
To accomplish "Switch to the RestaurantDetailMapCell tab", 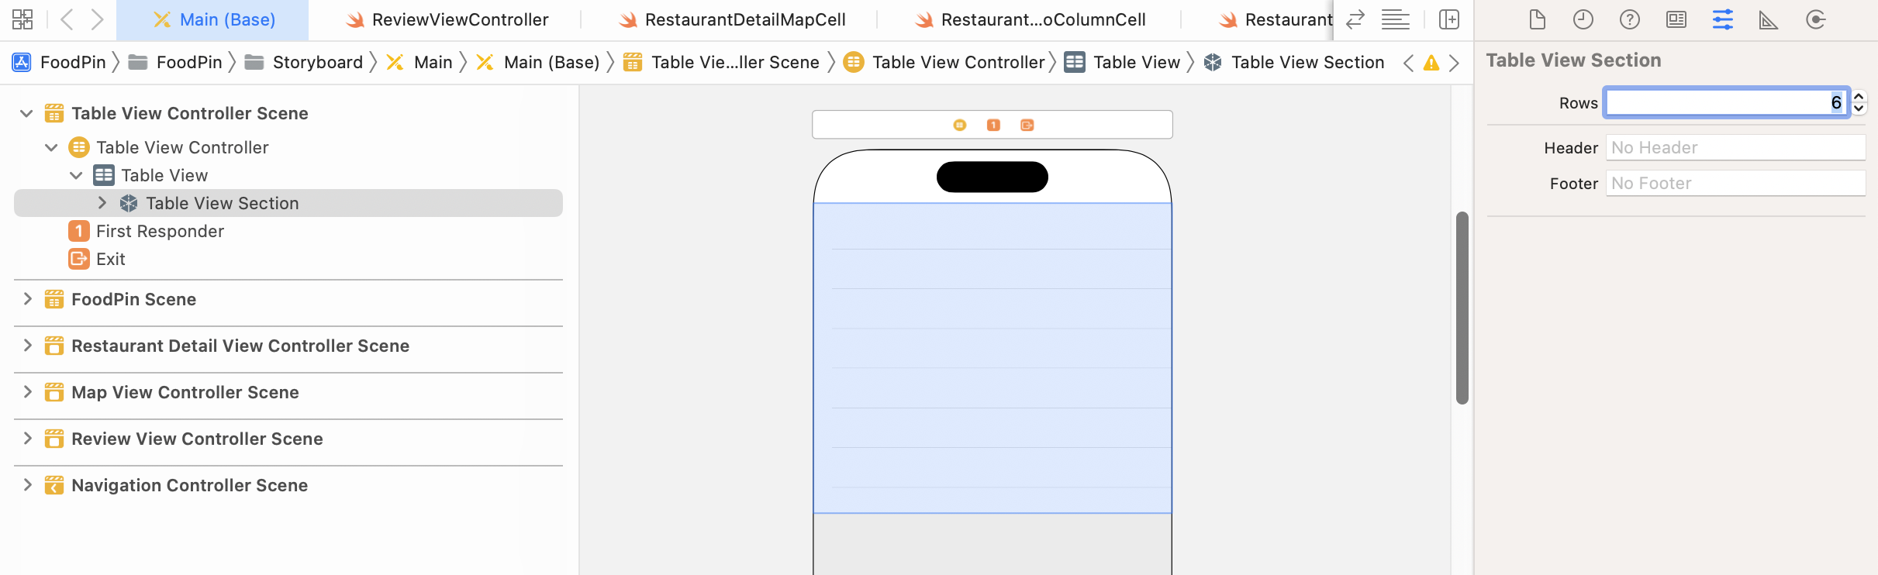I will click(x=744, y=19).
